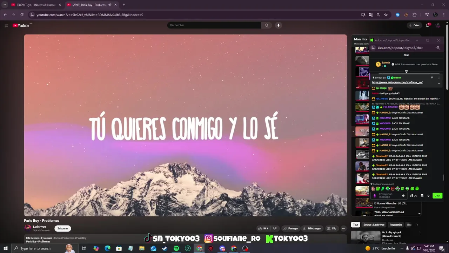Click the YouTube search magnifier button
Viewport: 449px width, 253px height.
[267, 25]
